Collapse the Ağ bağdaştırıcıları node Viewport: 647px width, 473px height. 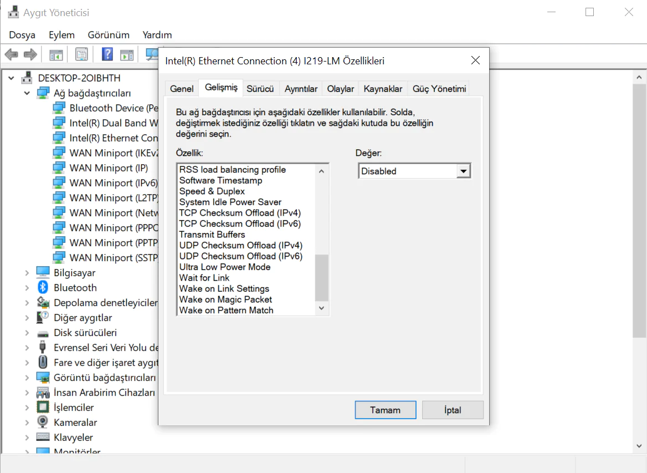pyautogui.click(x=27, y=93)
